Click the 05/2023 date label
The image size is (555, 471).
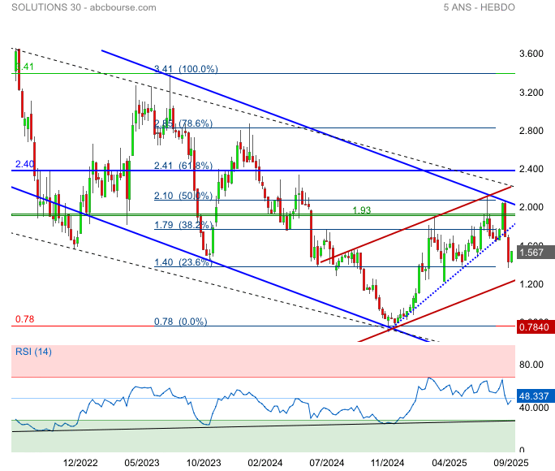pyautogui.click(x=142, y=463)
